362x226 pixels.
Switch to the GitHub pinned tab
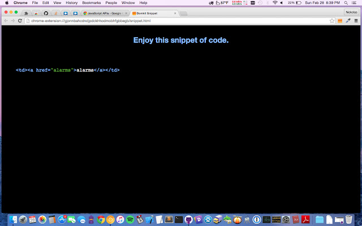[46, 14]
